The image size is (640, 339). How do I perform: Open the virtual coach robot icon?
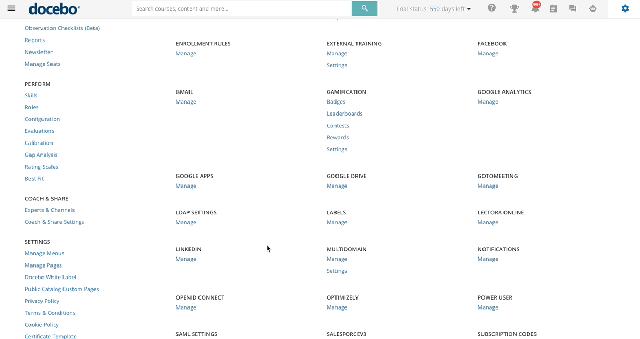point(593,8)
